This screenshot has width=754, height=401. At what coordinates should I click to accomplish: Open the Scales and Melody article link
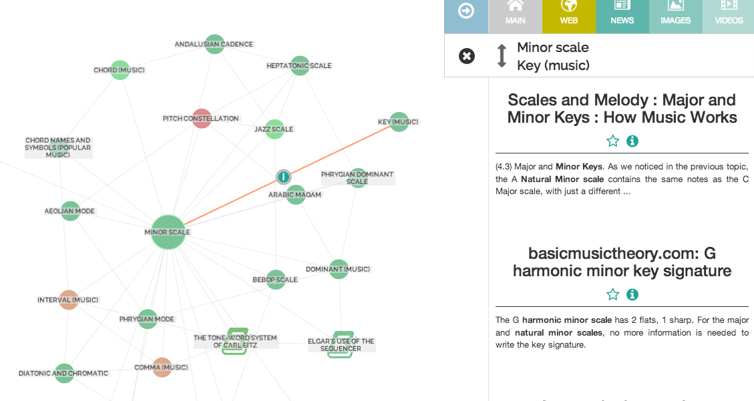[x=622, y=109]
